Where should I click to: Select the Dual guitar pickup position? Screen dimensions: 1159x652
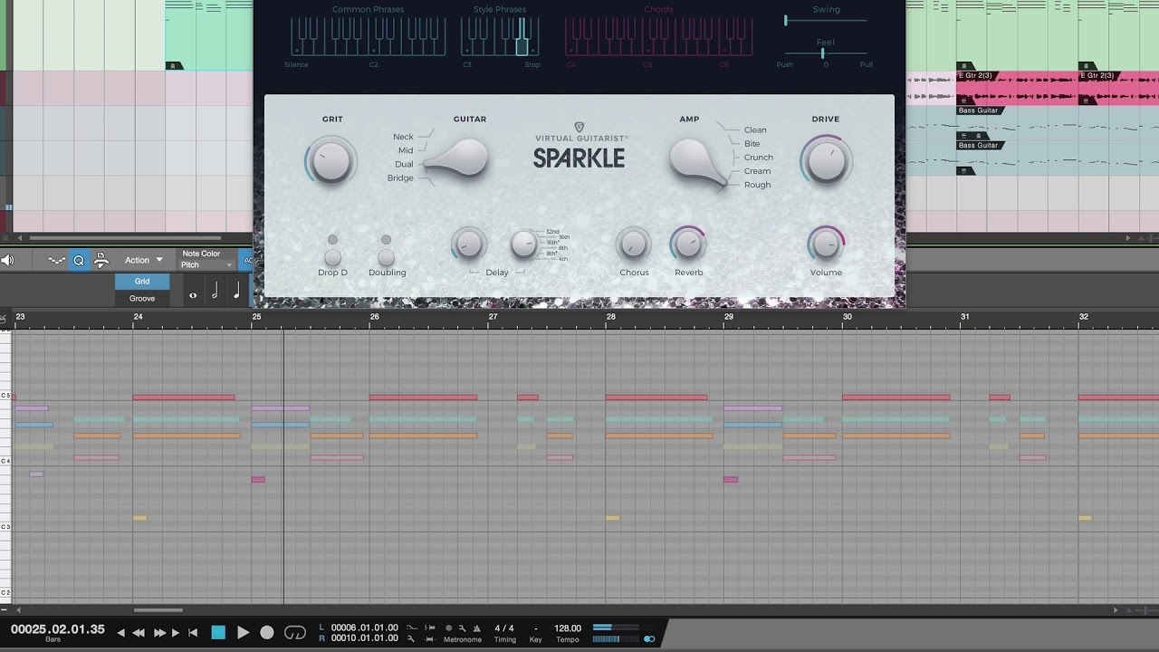click(x=404, y=164)
